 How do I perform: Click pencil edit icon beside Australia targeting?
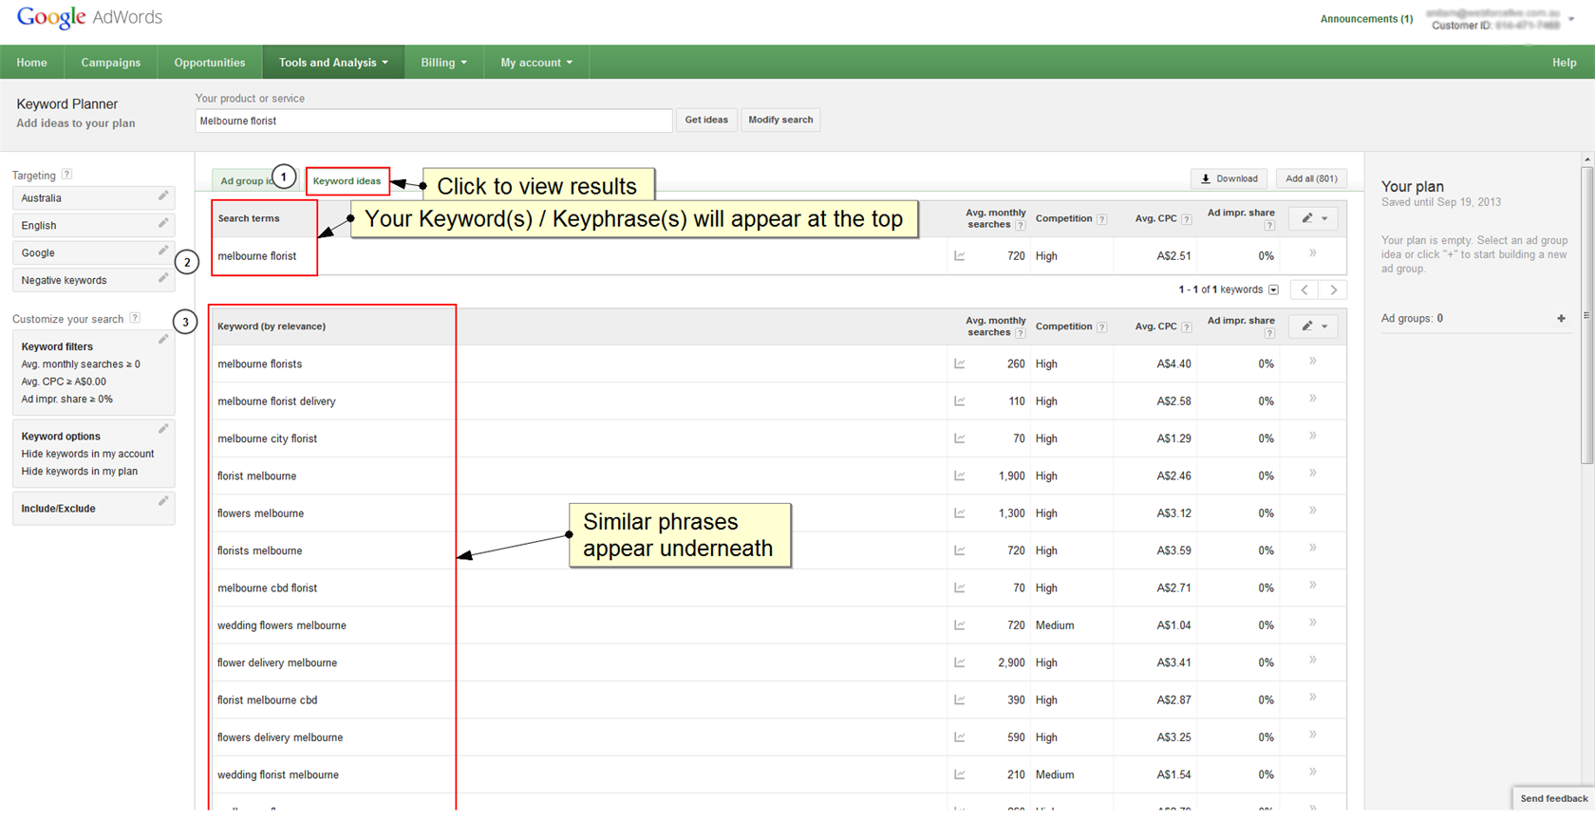pyautogui.click(x=163, y=196)
